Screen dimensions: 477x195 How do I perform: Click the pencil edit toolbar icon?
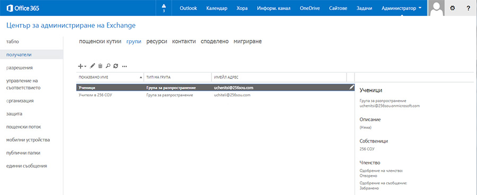[x=93, y=66]
